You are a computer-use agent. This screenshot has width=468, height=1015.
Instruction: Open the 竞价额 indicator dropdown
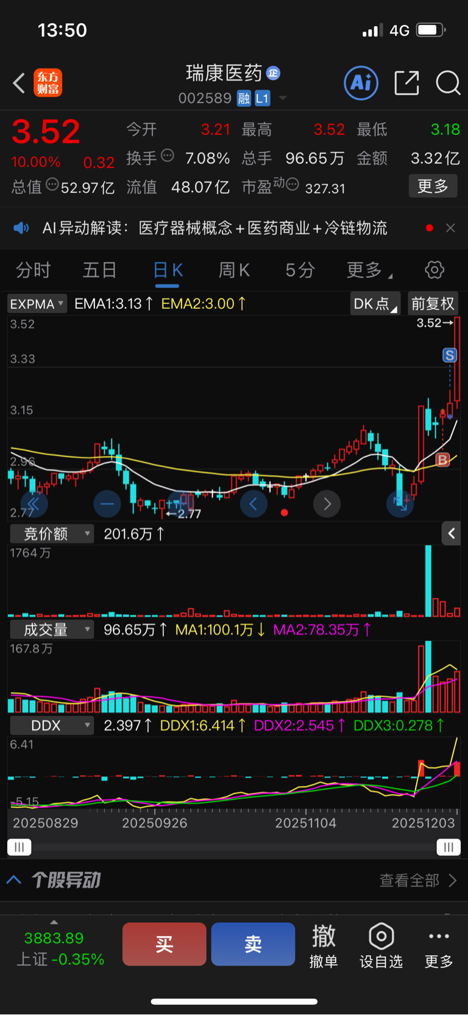click(52, 534)
